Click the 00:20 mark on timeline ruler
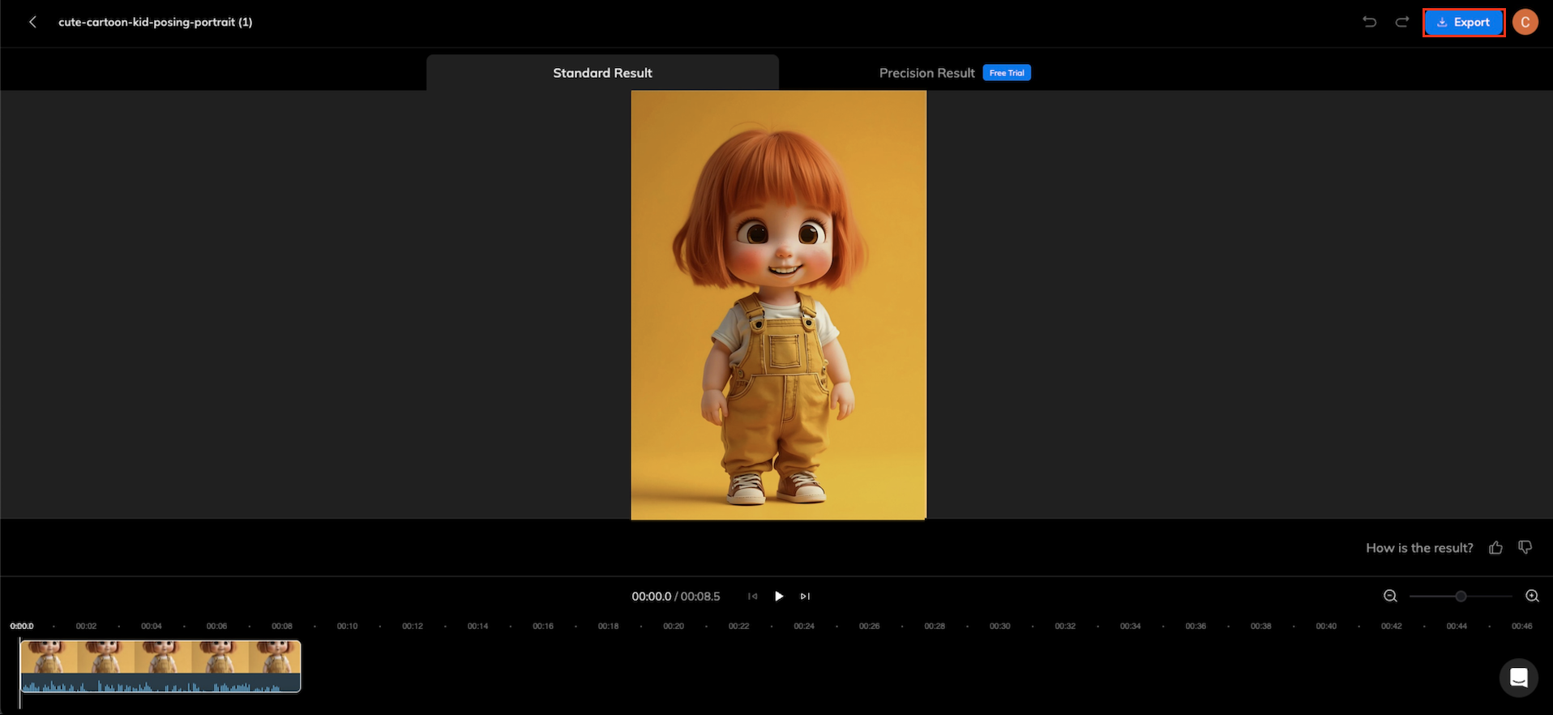This screenshot has width=1553, height=715. pyautogui.click(x=674, y=626)
